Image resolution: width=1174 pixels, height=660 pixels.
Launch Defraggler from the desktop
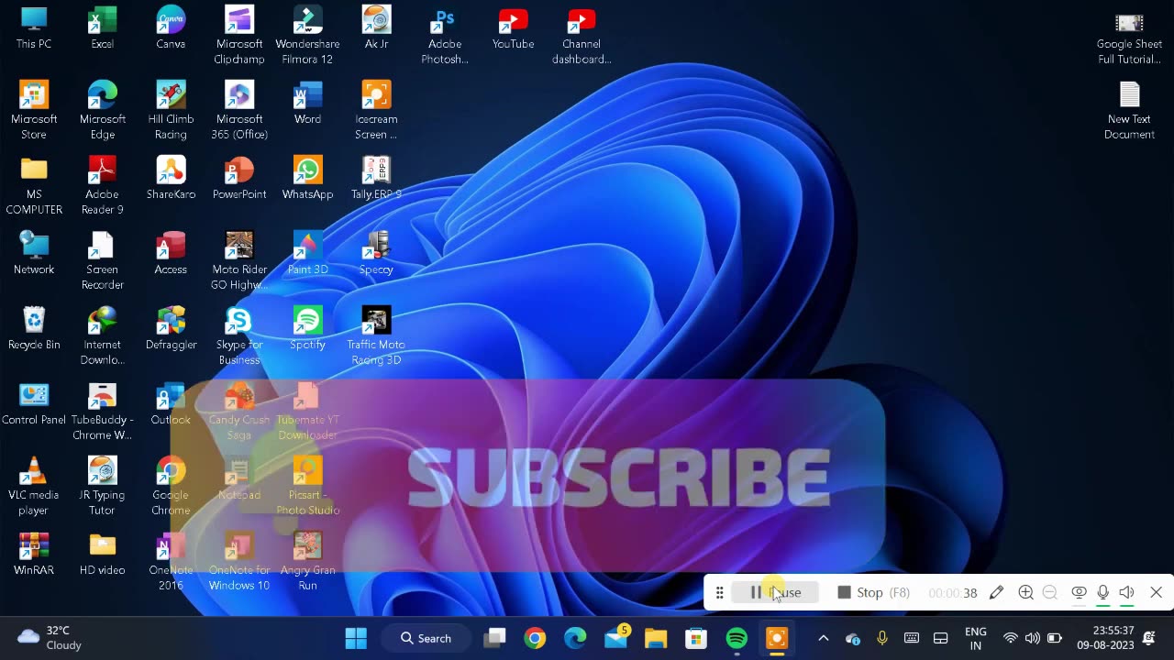point(171,328)
